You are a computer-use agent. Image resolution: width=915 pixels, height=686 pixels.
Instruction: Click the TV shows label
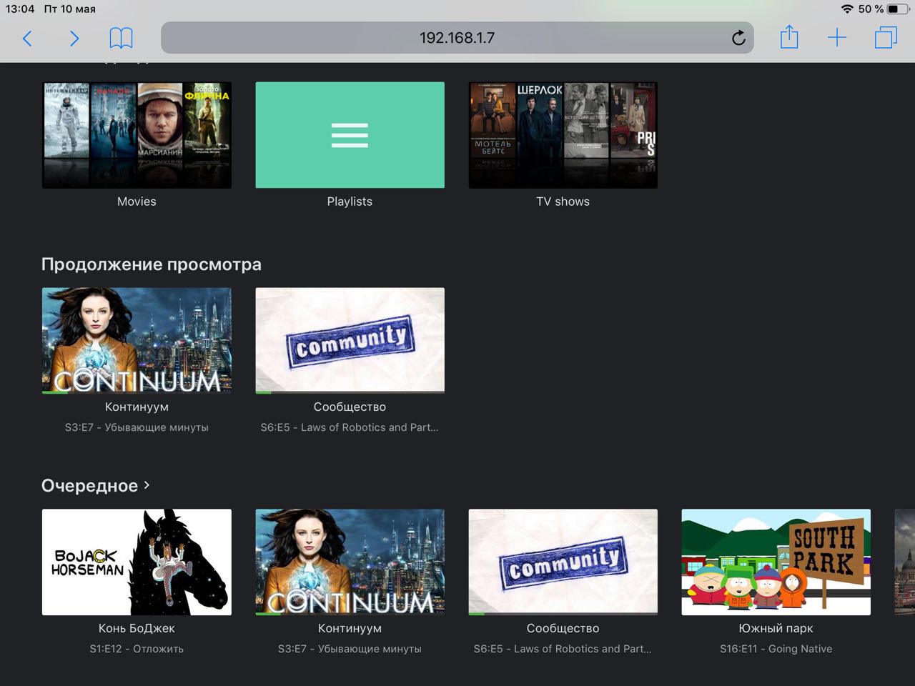[563, 202]
